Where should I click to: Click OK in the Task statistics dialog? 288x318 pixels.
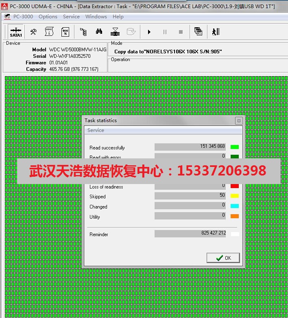[223, 258]
